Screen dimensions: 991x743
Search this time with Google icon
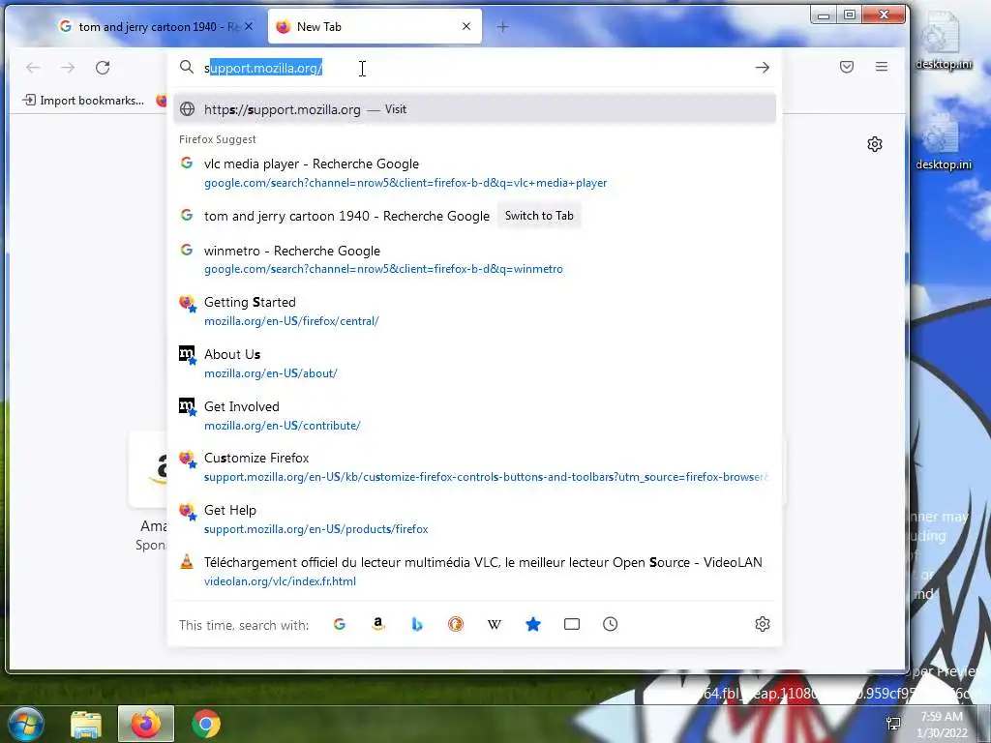click(x=340, y=624)
